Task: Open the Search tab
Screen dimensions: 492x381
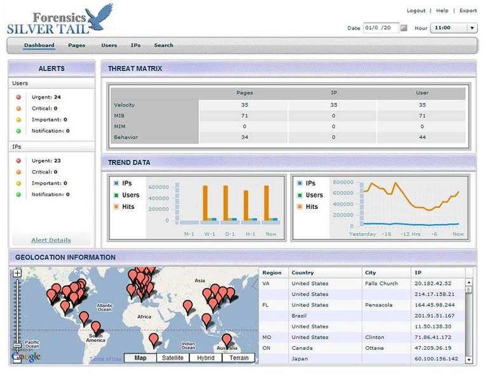Action: coord(163,45)
